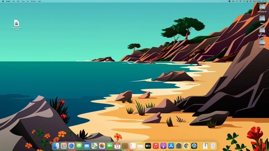Select the DATA drive on desktop

pyautogui.click(x=262, y=20)
